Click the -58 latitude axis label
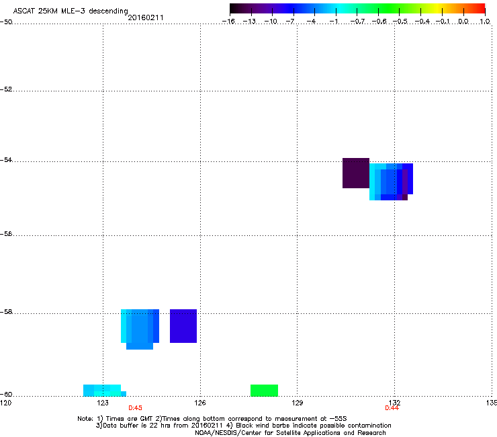The image size is (497, 437). (6, 312)
